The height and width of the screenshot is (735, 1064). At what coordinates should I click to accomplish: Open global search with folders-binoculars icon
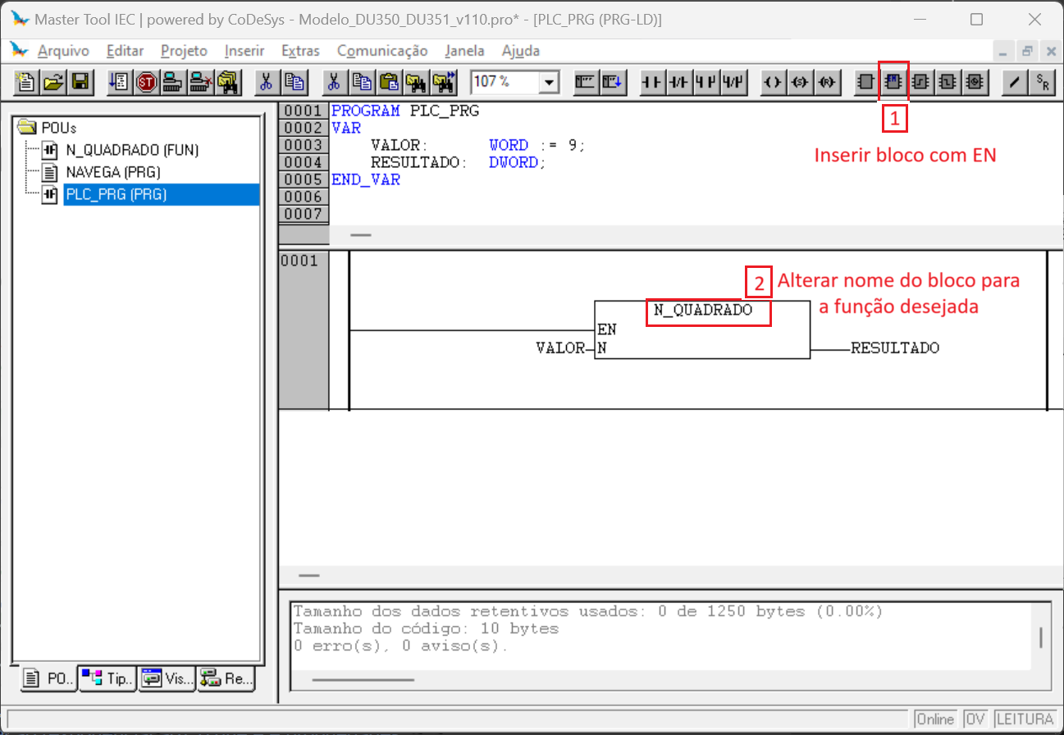(x=227, y=82)
